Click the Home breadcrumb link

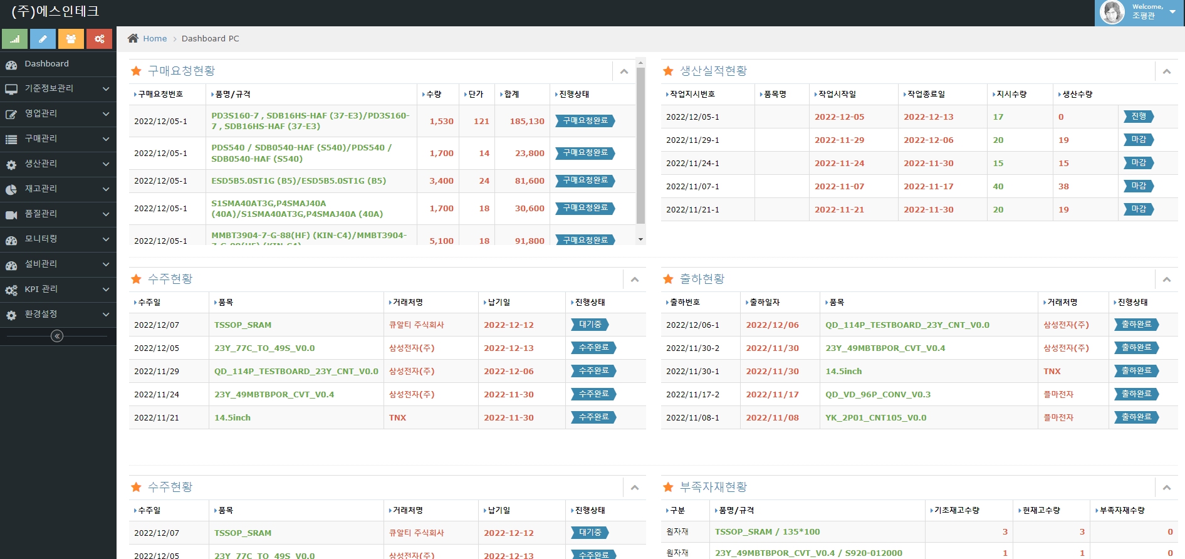(x=155, y=39)
